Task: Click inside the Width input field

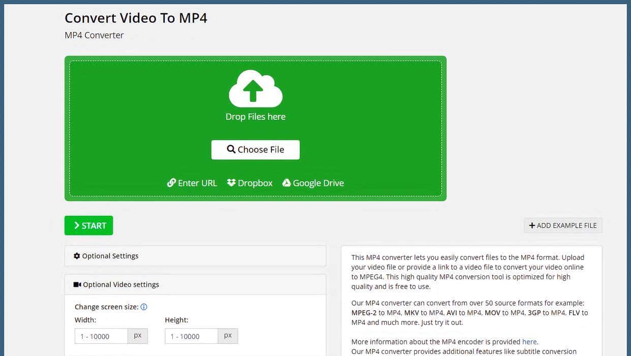Action: click(101, 336)
